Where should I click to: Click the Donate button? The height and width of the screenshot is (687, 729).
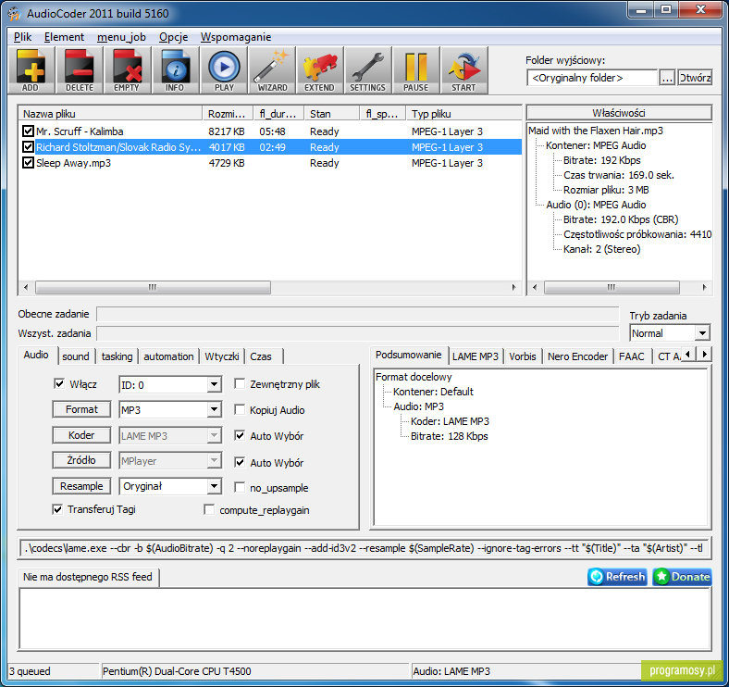pyautogui.click(x=682, y=577)
